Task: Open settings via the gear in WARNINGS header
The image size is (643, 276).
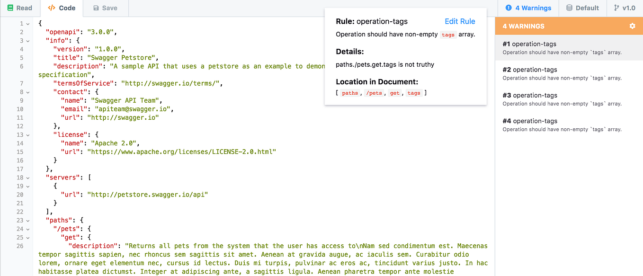Action: pos(632,26)
